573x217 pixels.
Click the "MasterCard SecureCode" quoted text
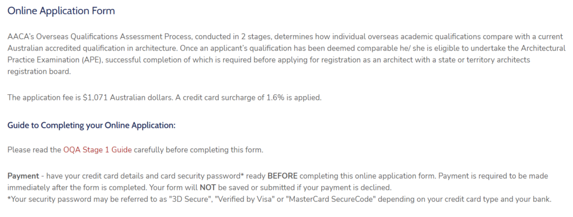[x=328, y=200]
